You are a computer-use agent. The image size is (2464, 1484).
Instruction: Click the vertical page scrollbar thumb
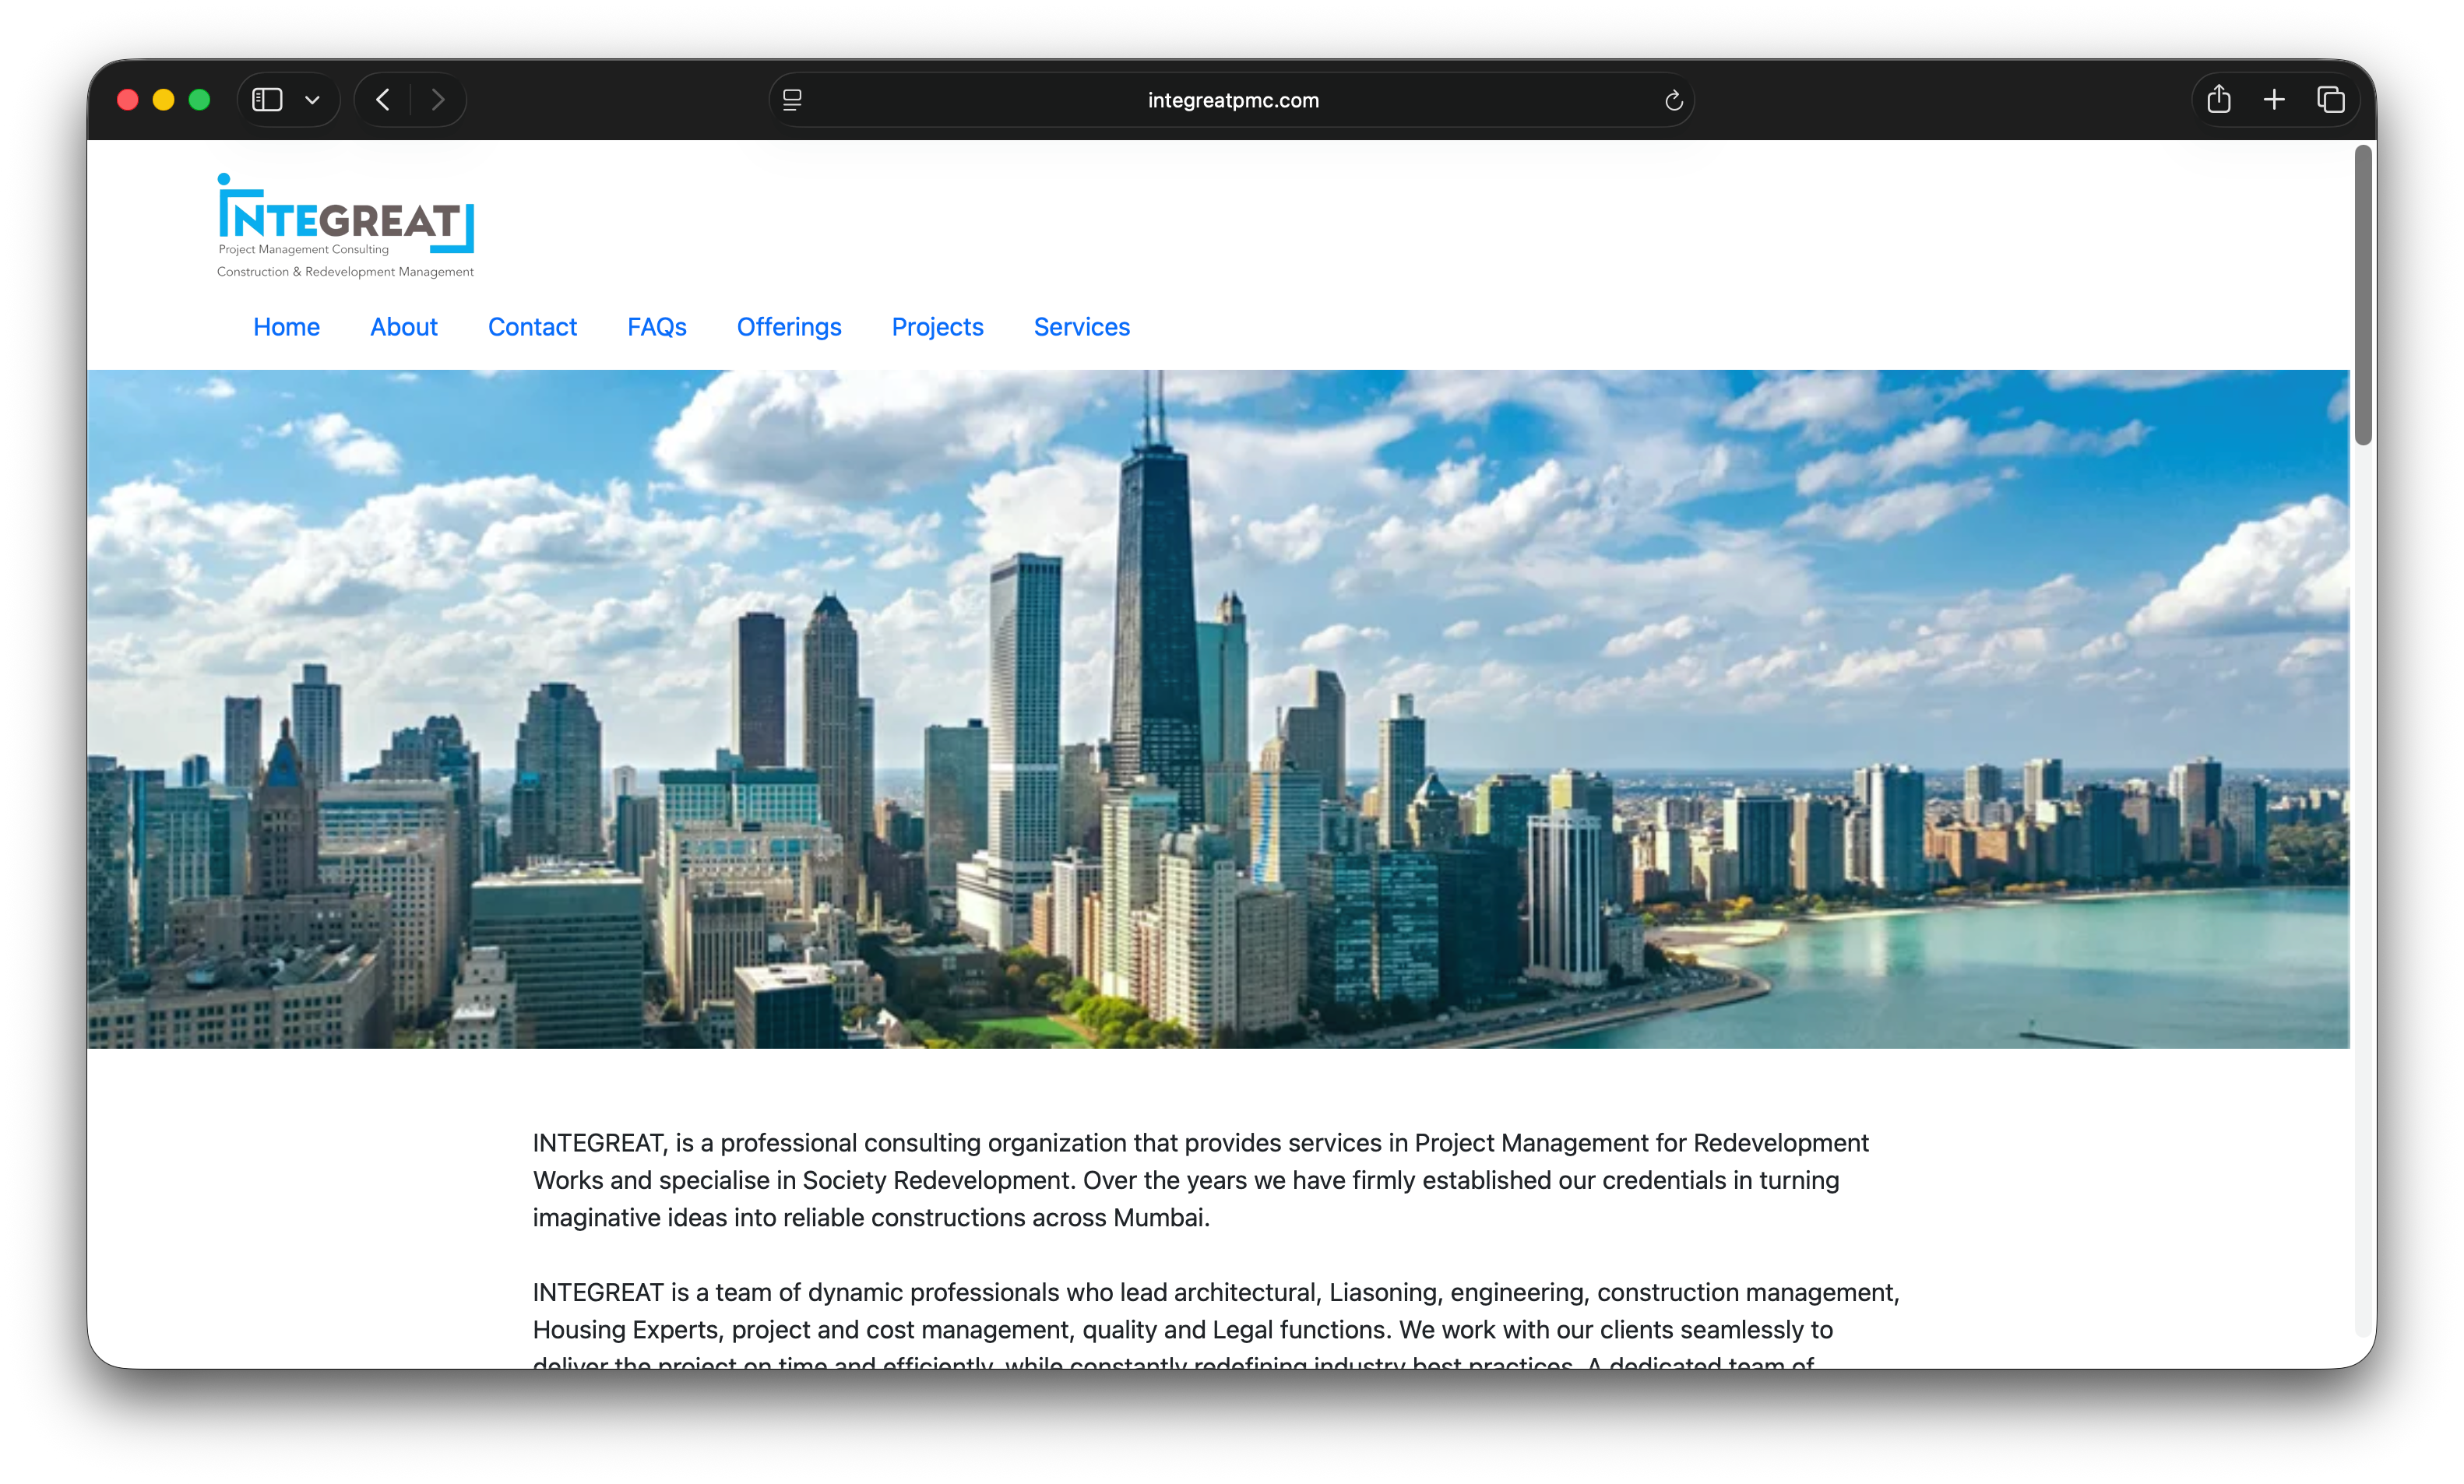click(x=2362, y=295)
